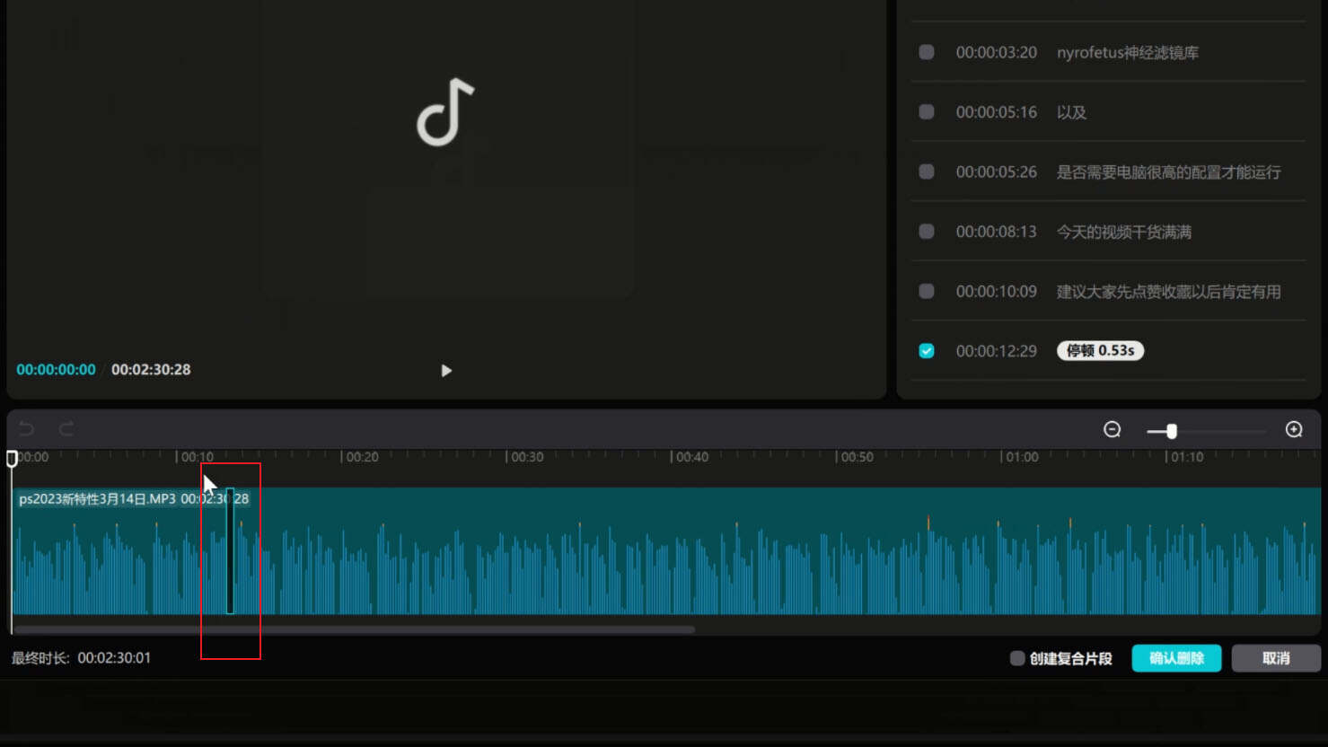This screenshot has width=1328, height=747.
Task: Check the 00:00:03:20 nyrofetus subtitle checkbox
Action: click(927, 52)
